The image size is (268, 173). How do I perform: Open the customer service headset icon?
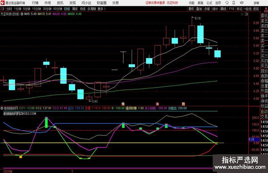coord(227,3)
